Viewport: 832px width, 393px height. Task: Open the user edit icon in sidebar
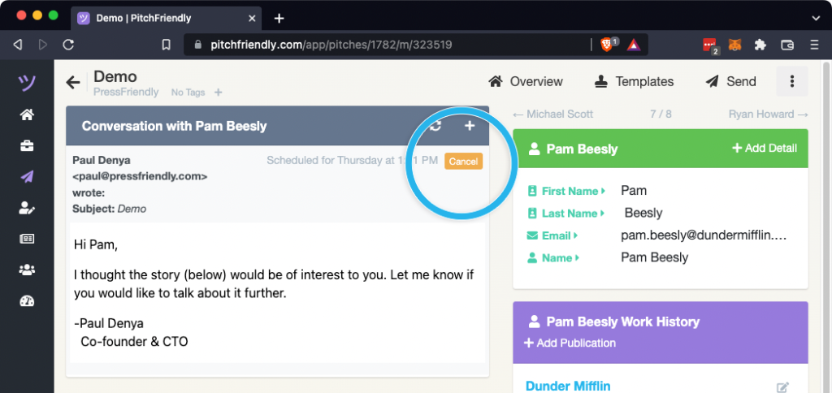[x=27, y=208]
